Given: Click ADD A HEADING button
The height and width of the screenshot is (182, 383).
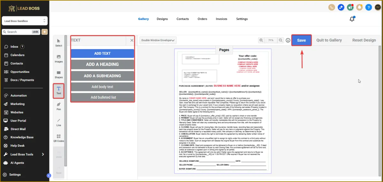Looking at the screenshot, I should (102, 64).
